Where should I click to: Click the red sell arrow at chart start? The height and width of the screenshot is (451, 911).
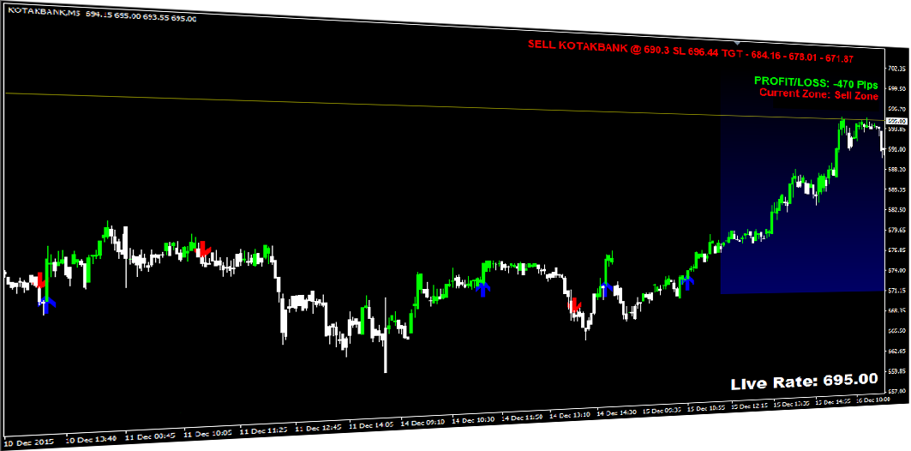click(x=39, y=280)
